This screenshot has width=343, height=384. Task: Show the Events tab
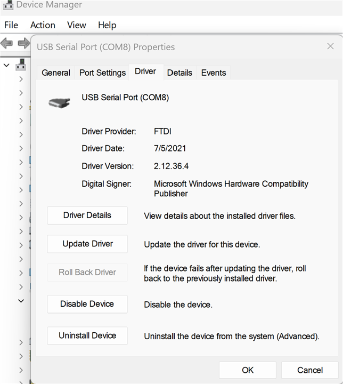[x=214, y=73]
